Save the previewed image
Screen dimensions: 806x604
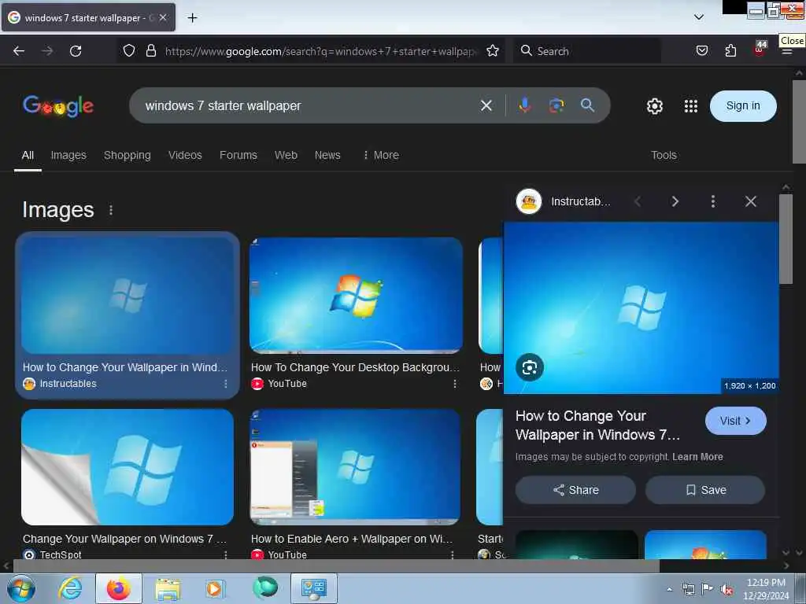coord(705,490)
